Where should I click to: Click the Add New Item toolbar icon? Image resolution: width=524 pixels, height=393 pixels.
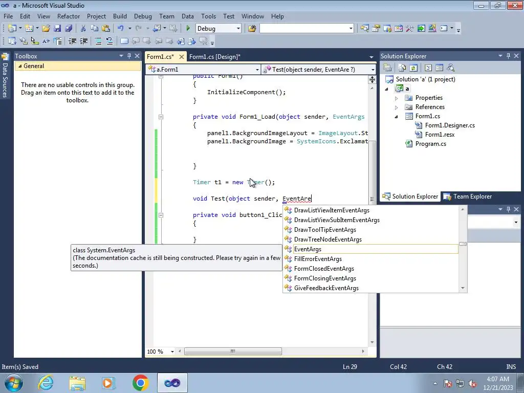29,29
